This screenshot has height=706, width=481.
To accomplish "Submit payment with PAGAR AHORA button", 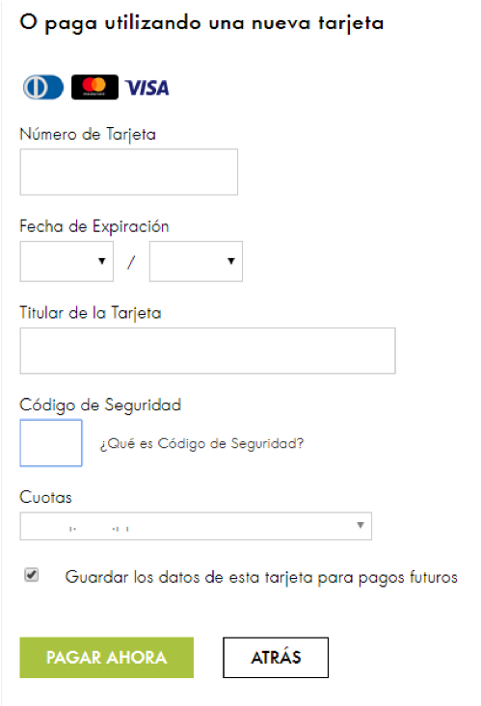I will click(x=107, y=658).
